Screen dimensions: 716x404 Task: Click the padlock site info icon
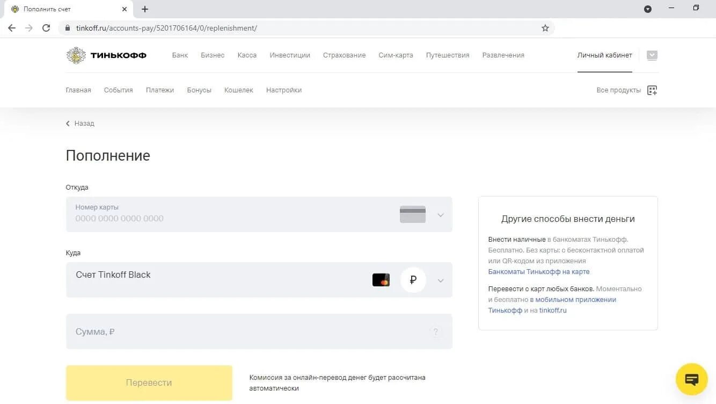click(68, 28)
